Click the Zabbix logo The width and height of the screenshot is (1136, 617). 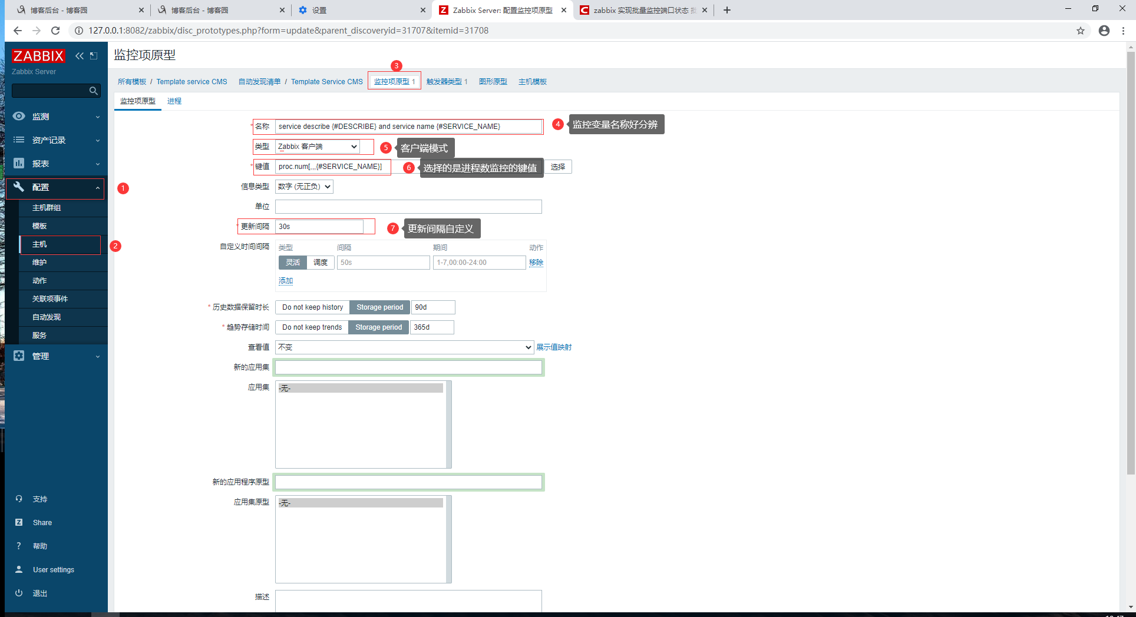tap(38, 56)
